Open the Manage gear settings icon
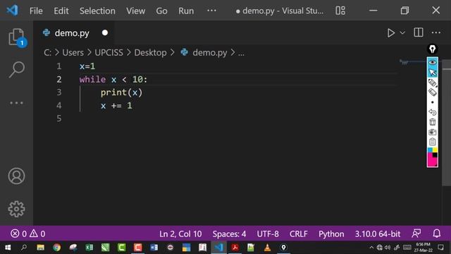Screen dimensions: 451x254 (16, 209)
